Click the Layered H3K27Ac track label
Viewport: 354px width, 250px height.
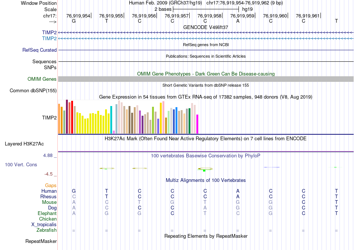click(24, 144)
